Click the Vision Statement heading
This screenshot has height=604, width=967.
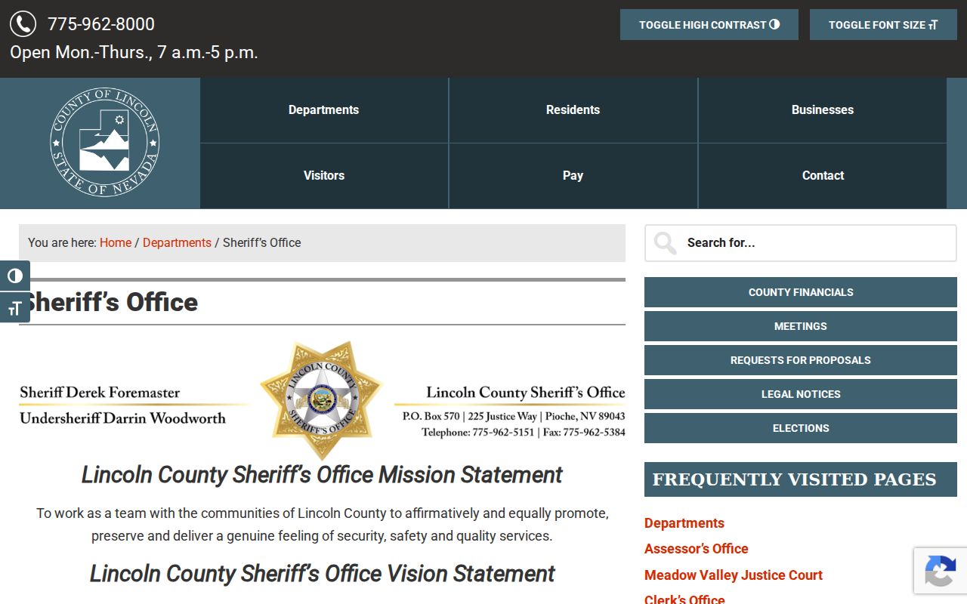(x=322, y=574)
